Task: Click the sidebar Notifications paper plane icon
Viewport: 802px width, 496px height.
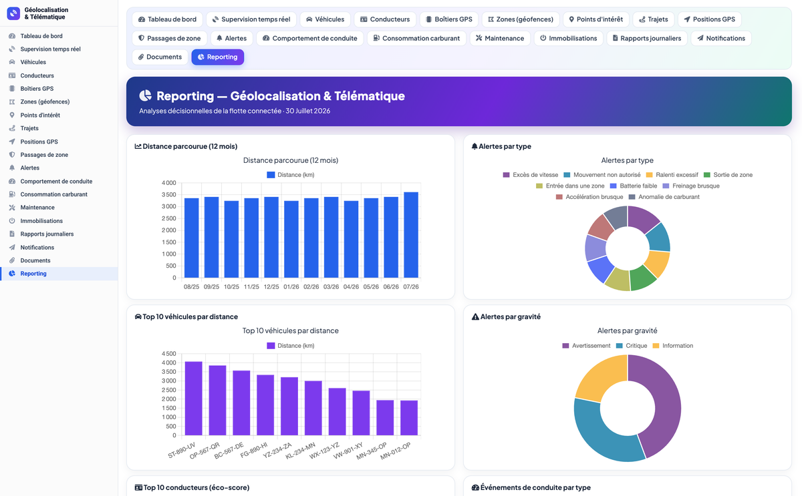Action: click(12, 248)
